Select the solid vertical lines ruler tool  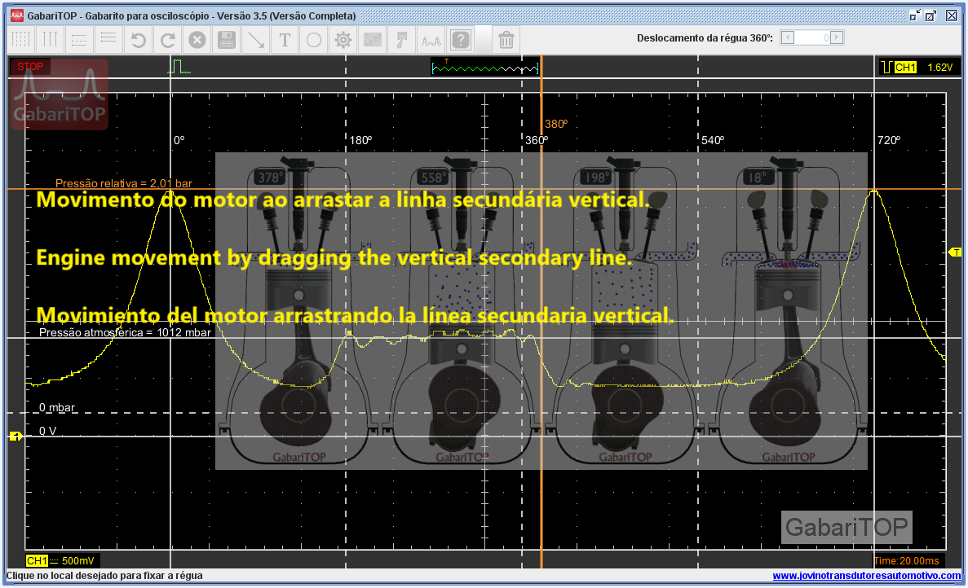pyautogui.click(x=50, y=40)
